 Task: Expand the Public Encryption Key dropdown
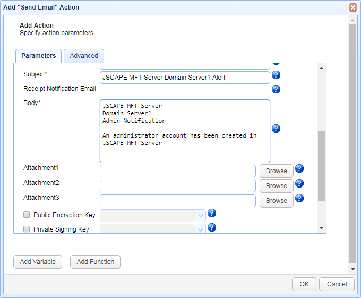click(x=201, y=215)
